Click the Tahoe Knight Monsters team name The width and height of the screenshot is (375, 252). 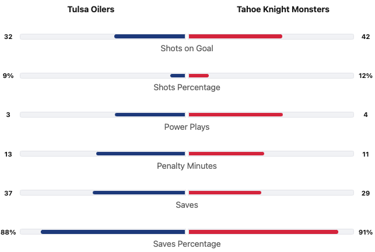(283, 9)
